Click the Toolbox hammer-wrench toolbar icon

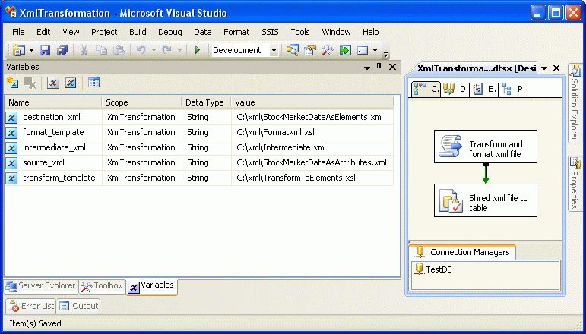(x=328, y=50)
